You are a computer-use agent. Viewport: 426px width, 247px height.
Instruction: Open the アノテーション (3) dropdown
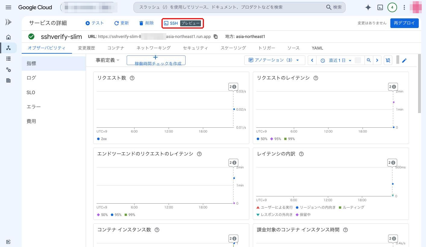point(275,60)
